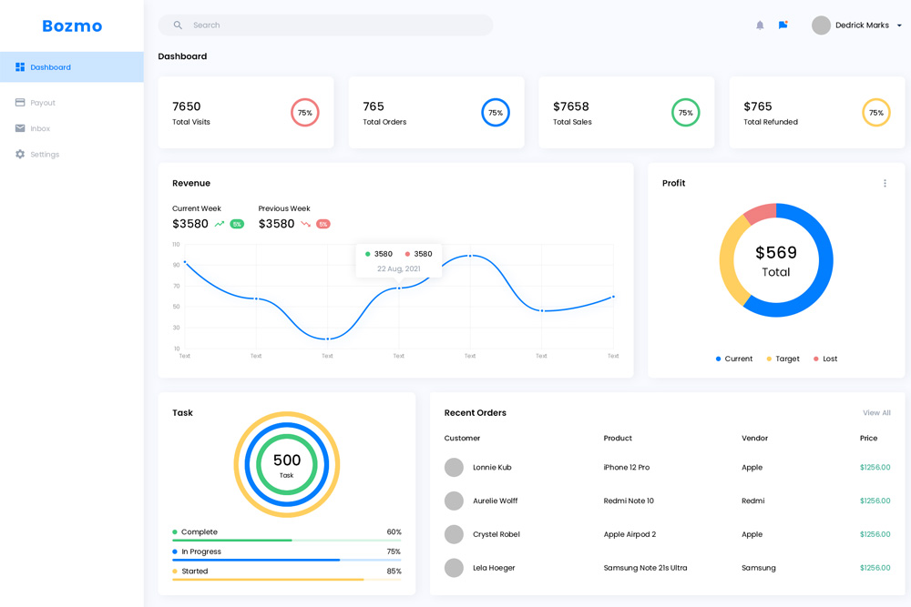Click the Settings gear icon
This screenshot has width=911, height=607.
[x=20, y=155]
